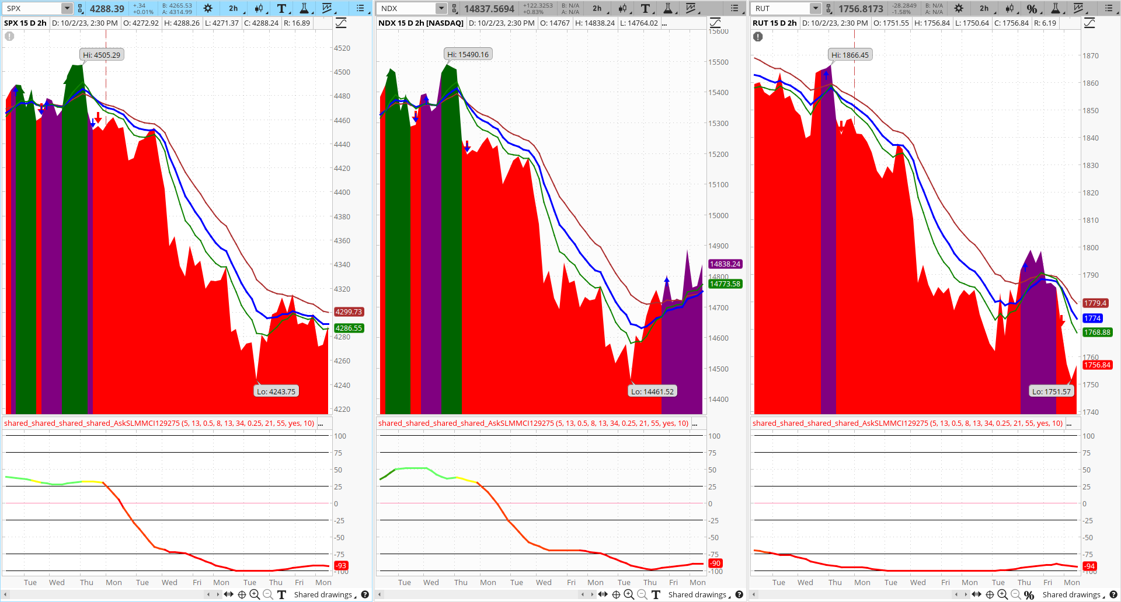Expand SPX symbol dropdown arrow
This screenshot has height=602, width=1121.
[x=67, y=8]
